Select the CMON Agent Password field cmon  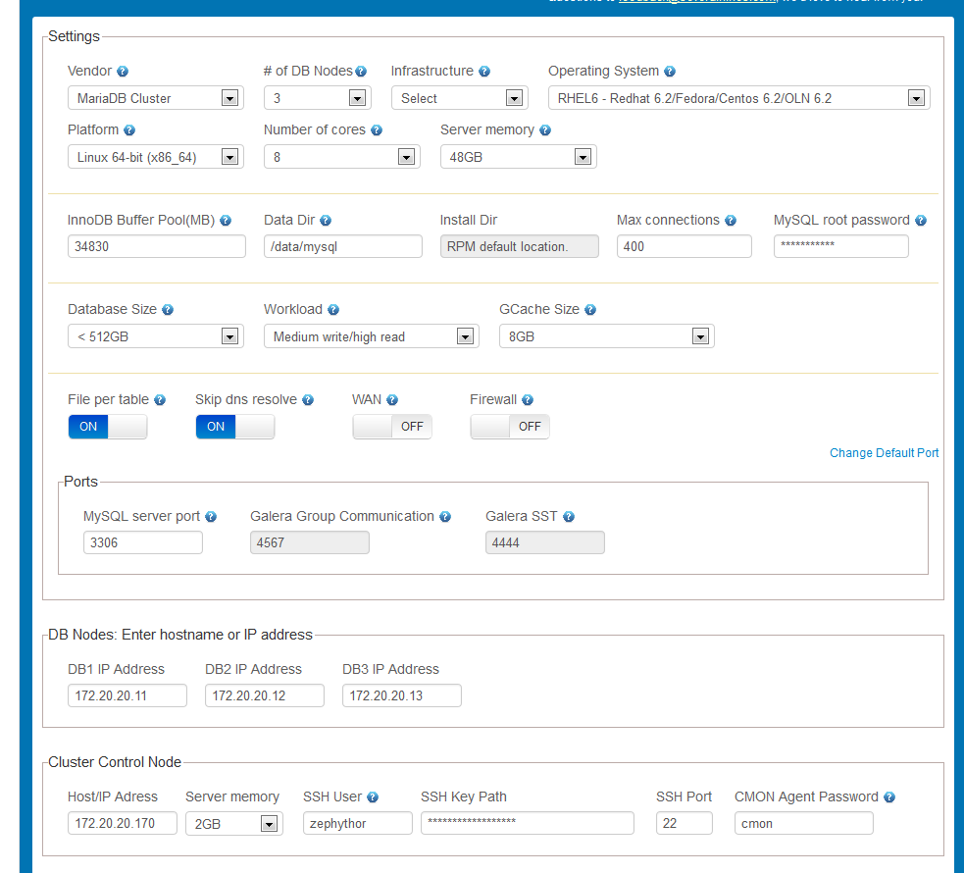[x=804, y=824]
